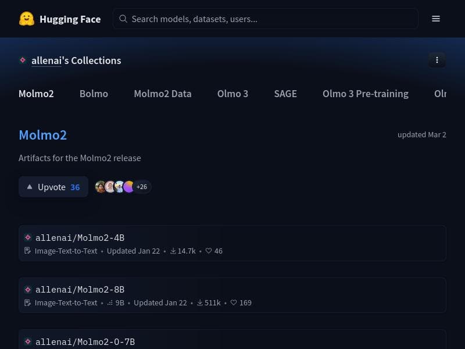Click the download icon showing 511k
Image resolution: width=465 pixels, height=349 pixels.
[200, 302]
